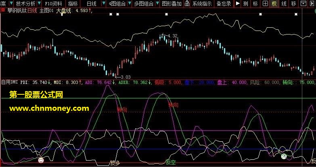Click the 主图01 label
Viewport: 316px width, 167px height.
click(46, 10)
